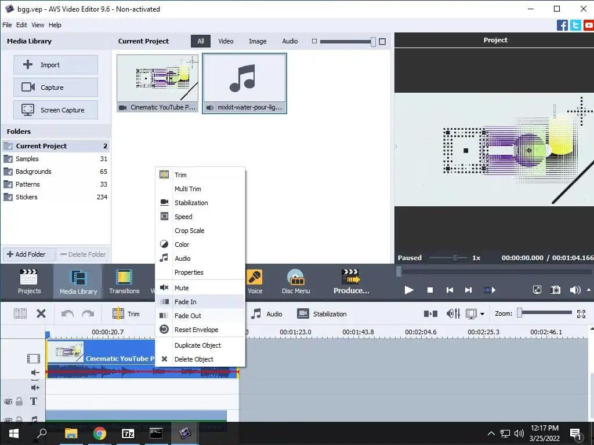Image resolution: width=594 pixels, height=445 pixels.
Task: Select Mute in the context menu
Action: tap(200, 288)
